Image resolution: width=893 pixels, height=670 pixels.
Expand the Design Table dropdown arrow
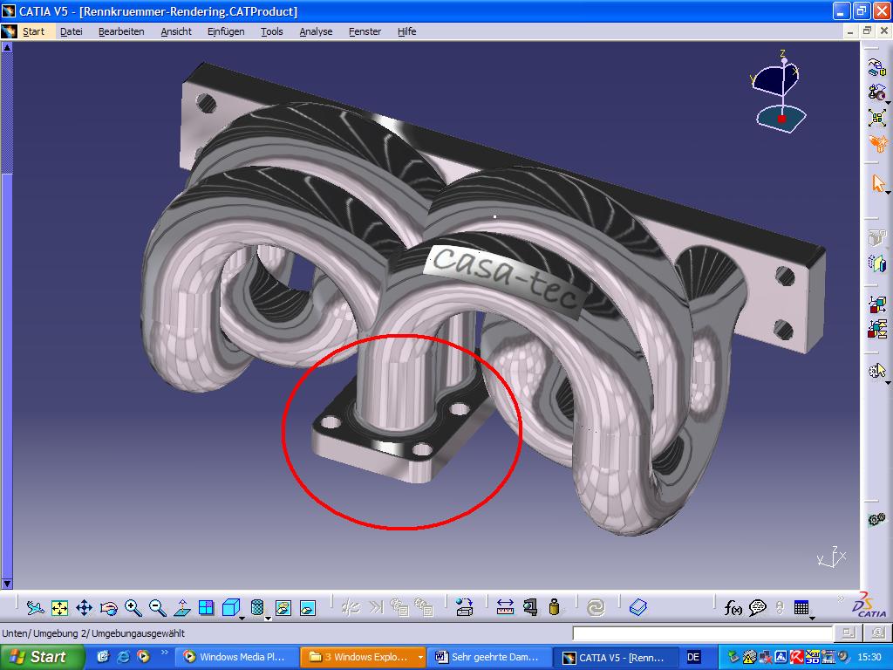pyautogui.click(x=812, y=619)
